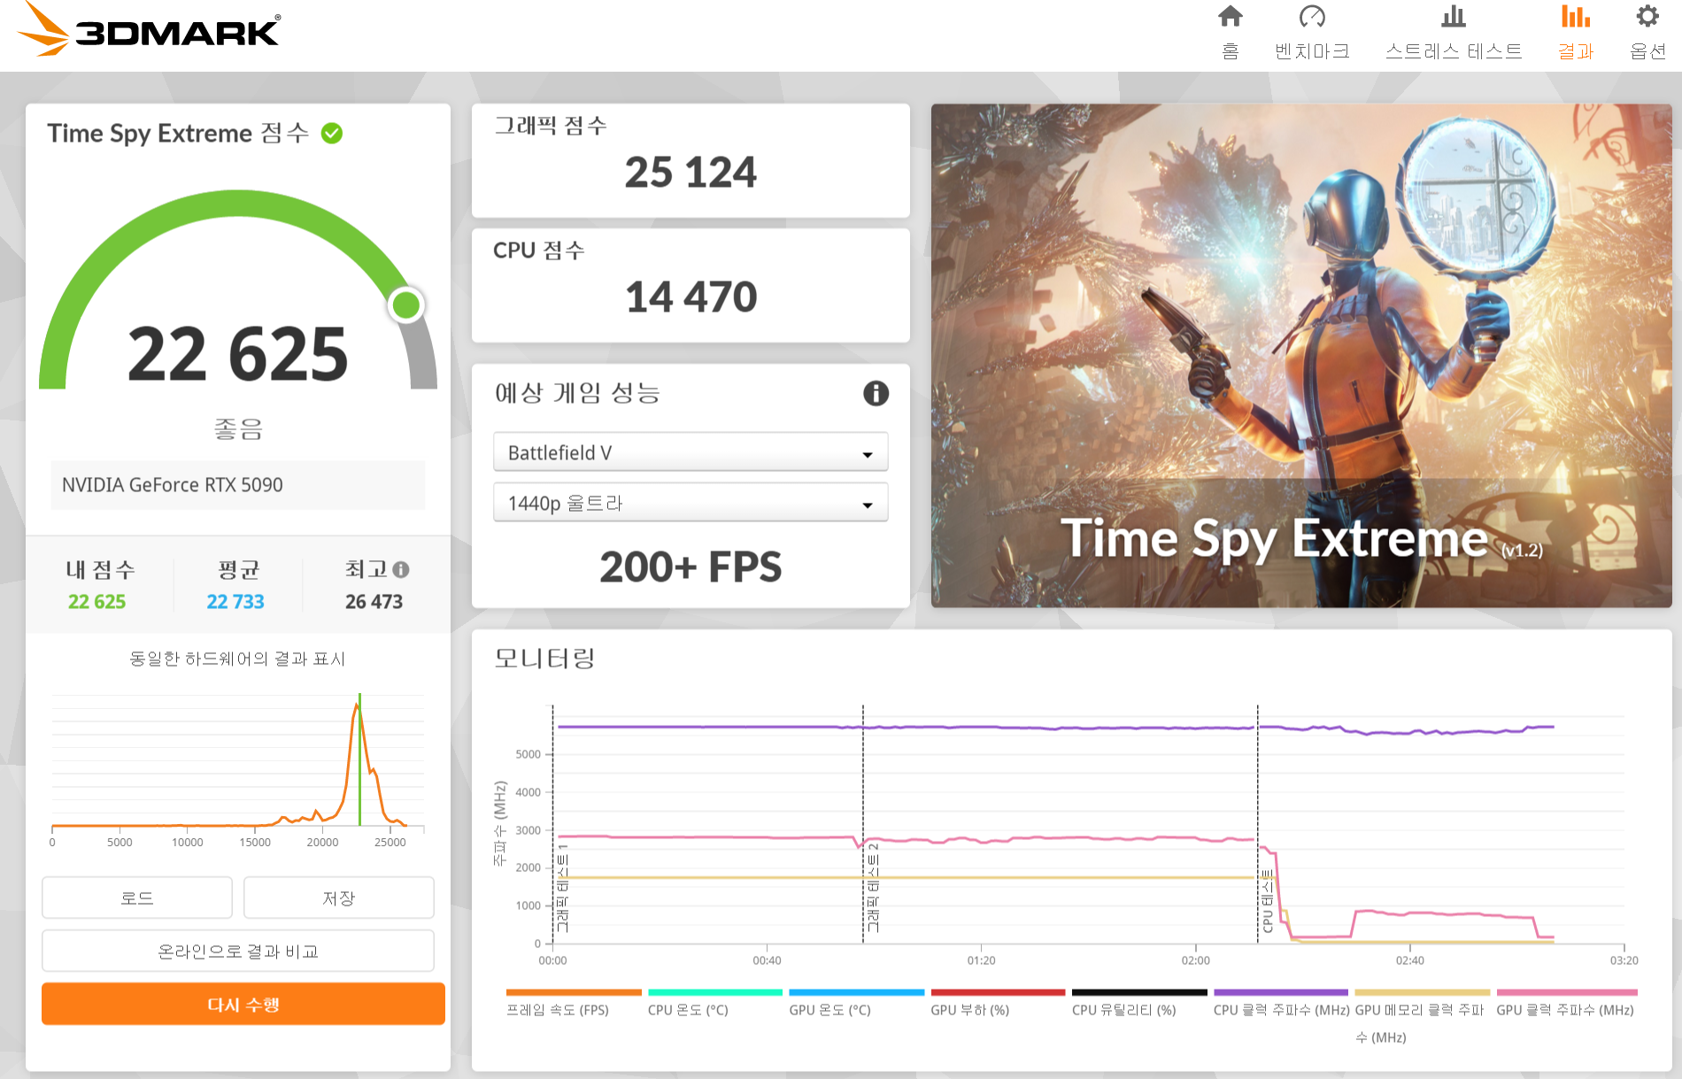Click the green validation checkmark icon
Image resolution: width=1682 pixels, height=1079 pixels.
pos(332,134)
